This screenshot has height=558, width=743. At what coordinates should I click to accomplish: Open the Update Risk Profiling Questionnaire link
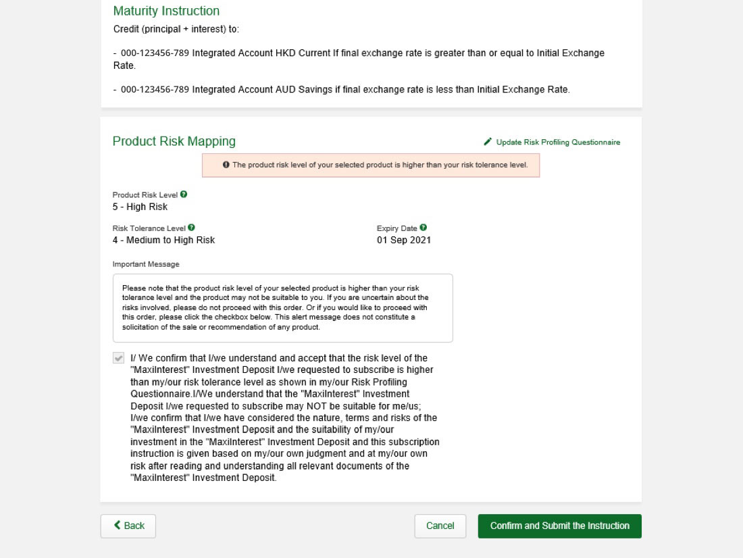click(x=558, y=142)
